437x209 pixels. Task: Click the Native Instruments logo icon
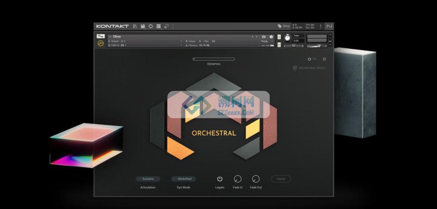point(329,26)
